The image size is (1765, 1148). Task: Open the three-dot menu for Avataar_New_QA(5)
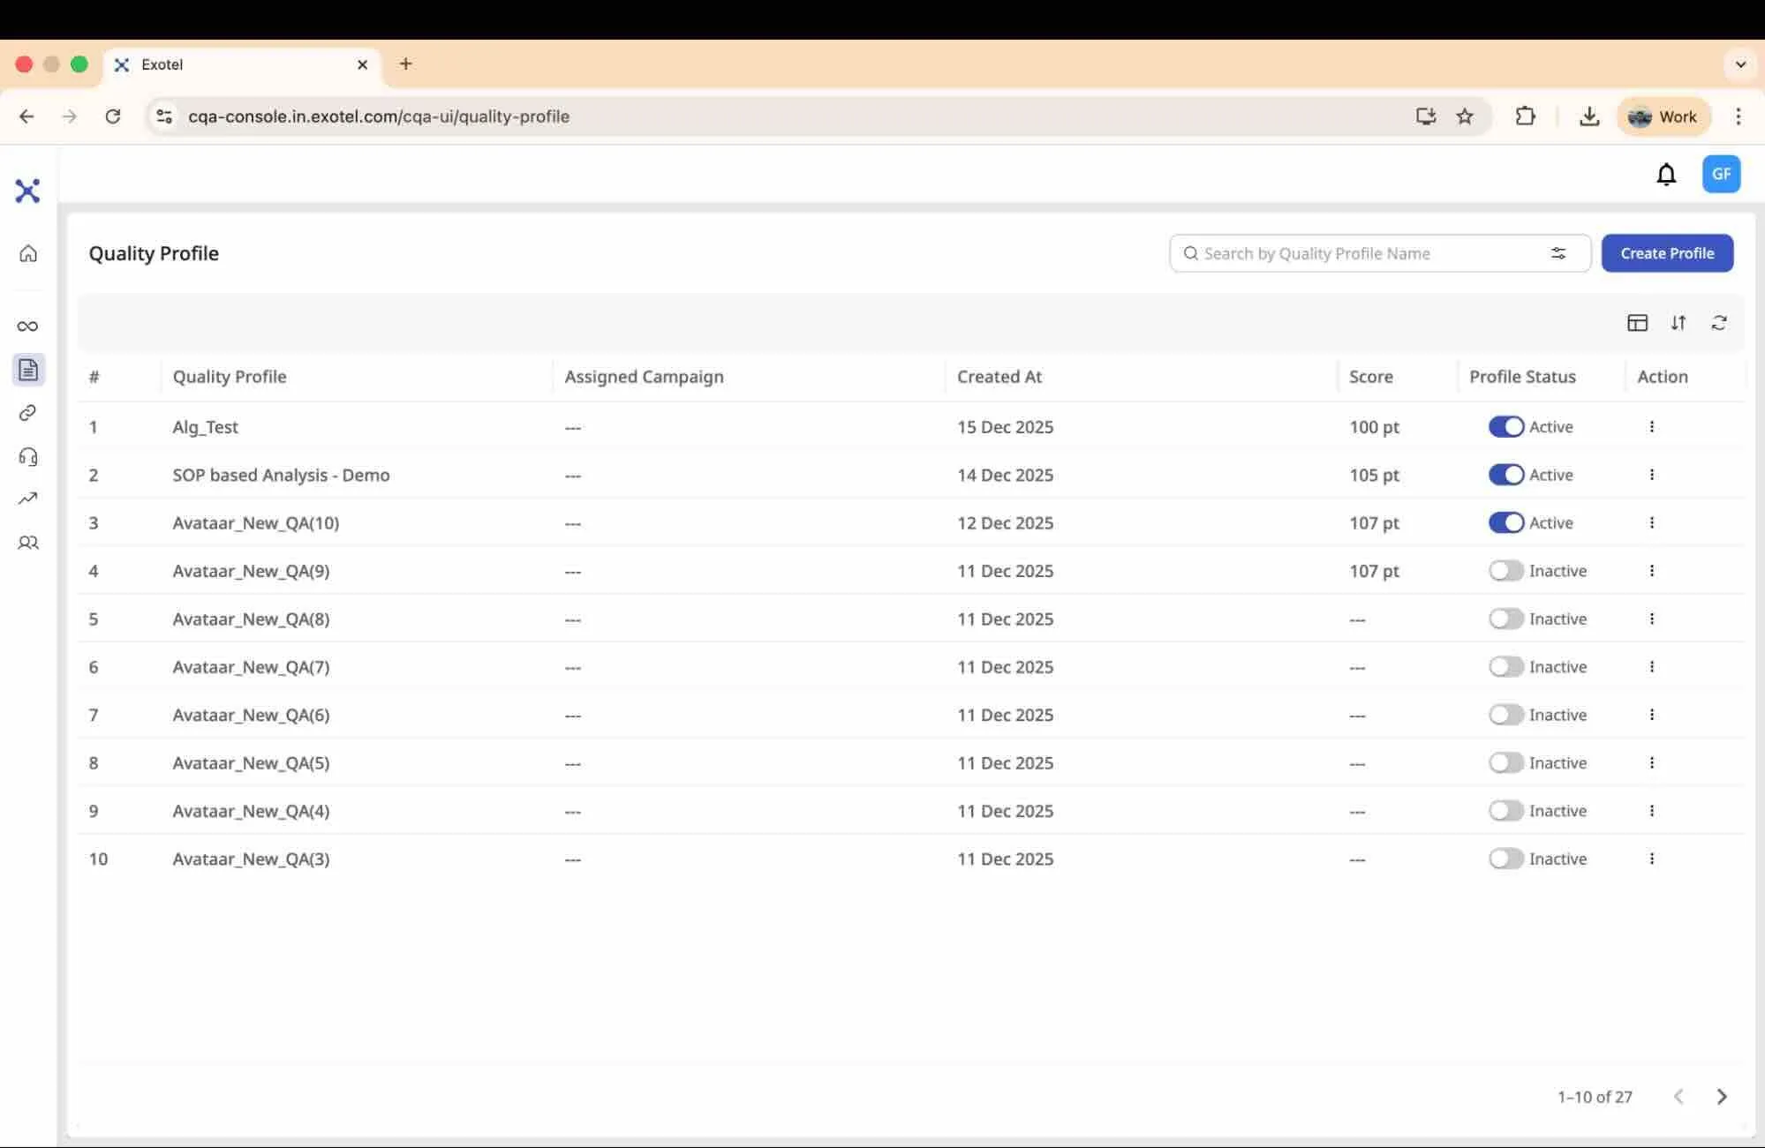(x=1652, y=763)
